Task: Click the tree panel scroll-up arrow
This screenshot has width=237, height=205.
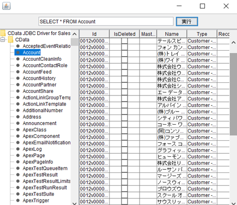Action: (74, 34)
